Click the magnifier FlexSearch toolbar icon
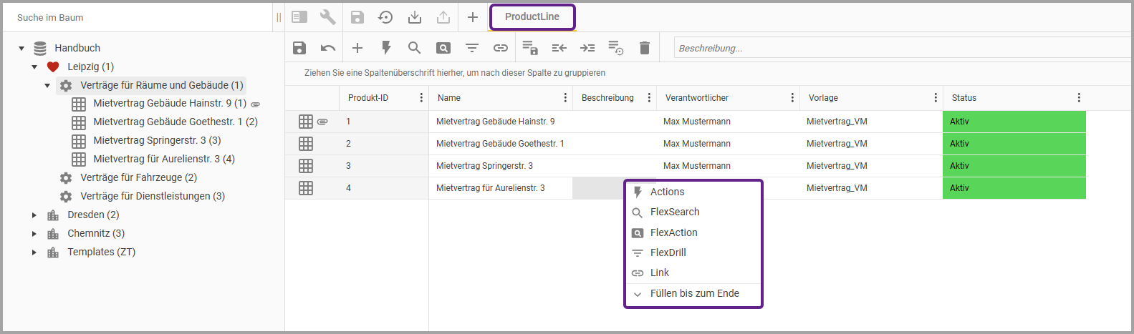This screenshot has height=334, width=1134. coord(414,48)
